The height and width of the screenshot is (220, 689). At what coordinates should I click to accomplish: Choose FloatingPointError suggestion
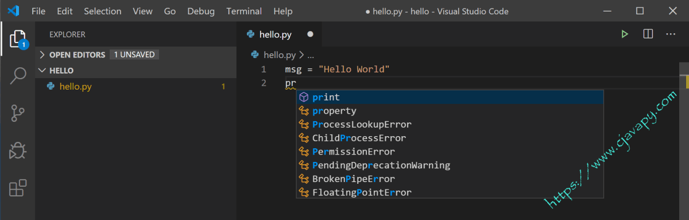click(450, 192)
